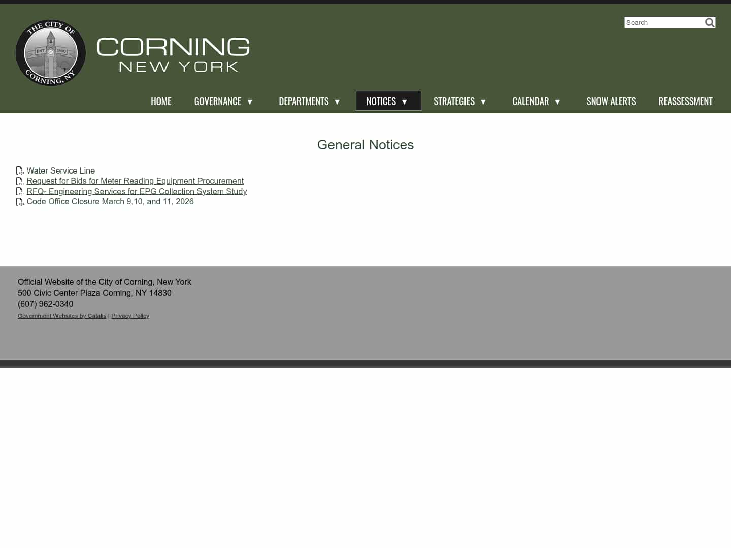Open RFQ- Engineering Services for EPG Collection
731x548 pixels.
[137, 191]
